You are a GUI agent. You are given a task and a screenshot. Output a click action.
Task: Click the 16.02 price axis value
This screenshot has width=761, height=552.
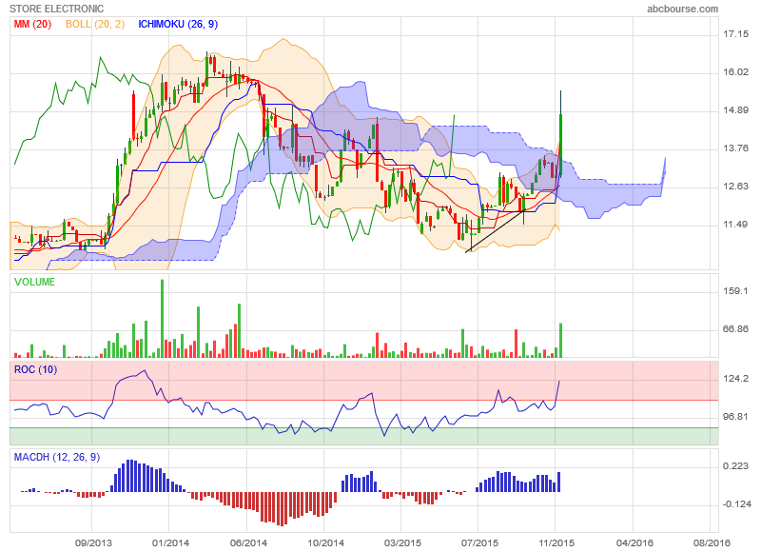(735, 71)
